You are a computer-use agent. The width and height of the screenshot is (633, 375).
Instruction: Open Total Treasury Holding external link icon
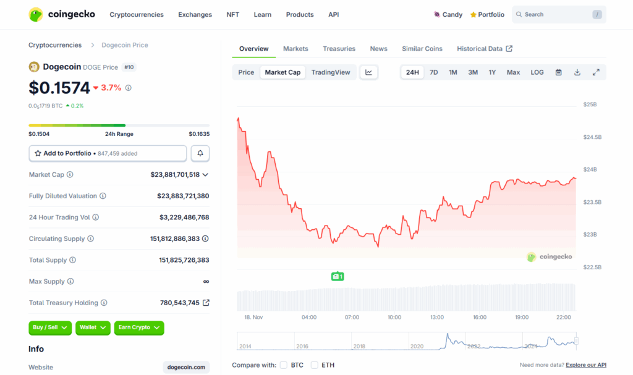click(x=206, y=303)
